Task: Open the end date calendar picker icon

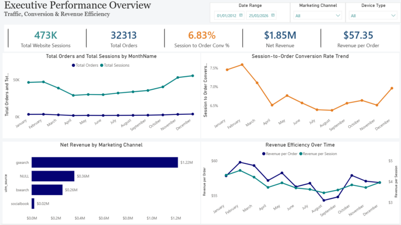Action: (x=273, y=16)
